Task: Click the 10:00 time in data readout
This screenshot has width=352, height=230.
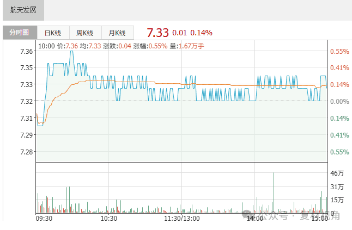Action: tap(46, 46)
